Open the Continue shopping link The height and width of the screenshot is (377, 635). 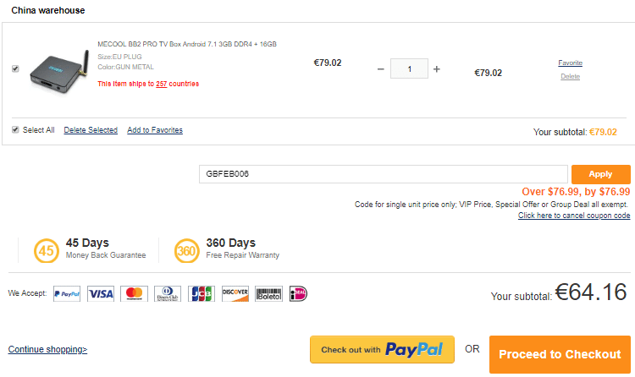click(x=47, y=349)
